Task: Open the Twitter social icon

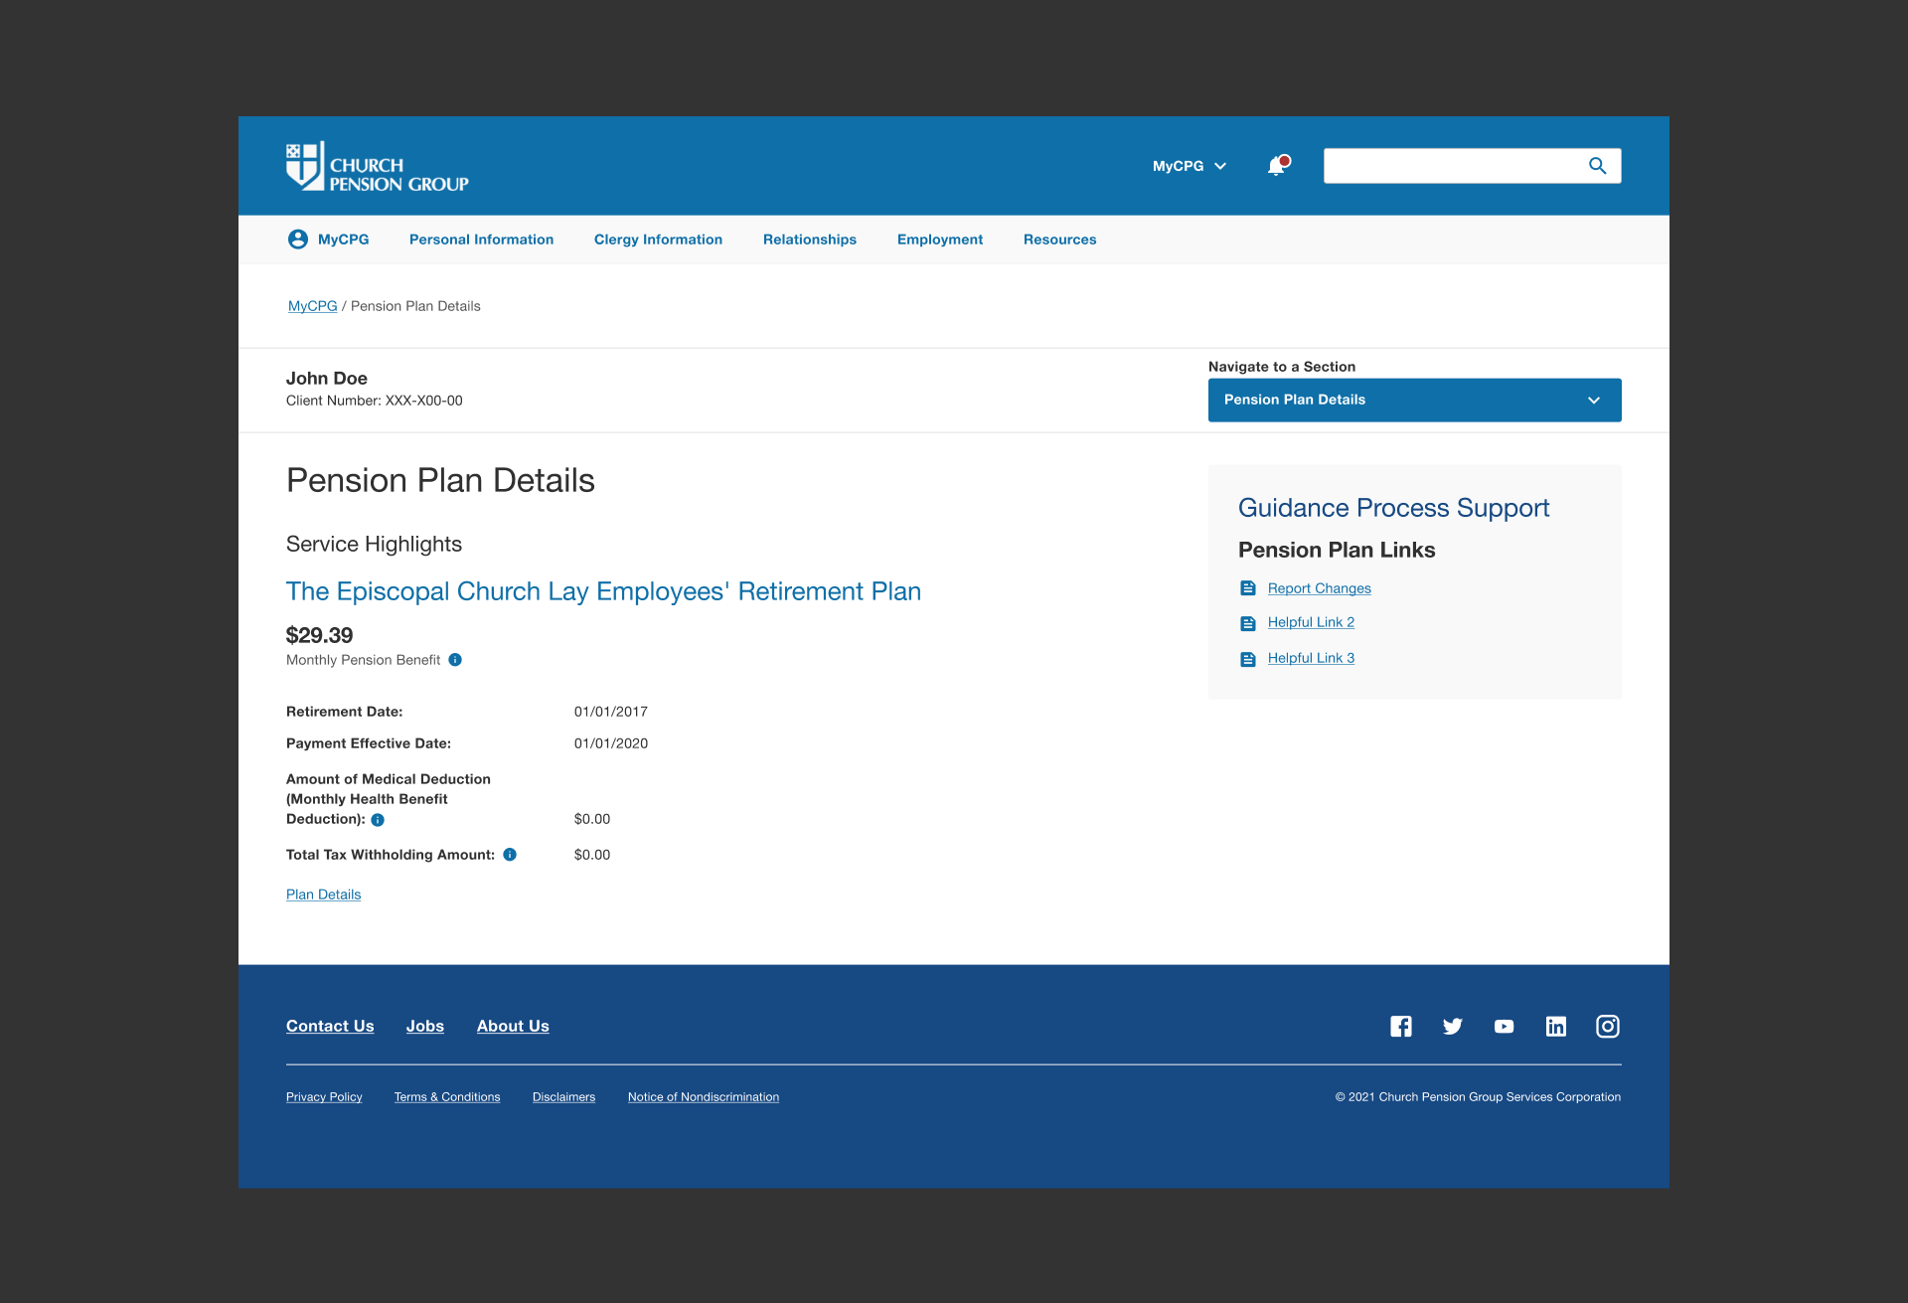Action: 1453,1027
